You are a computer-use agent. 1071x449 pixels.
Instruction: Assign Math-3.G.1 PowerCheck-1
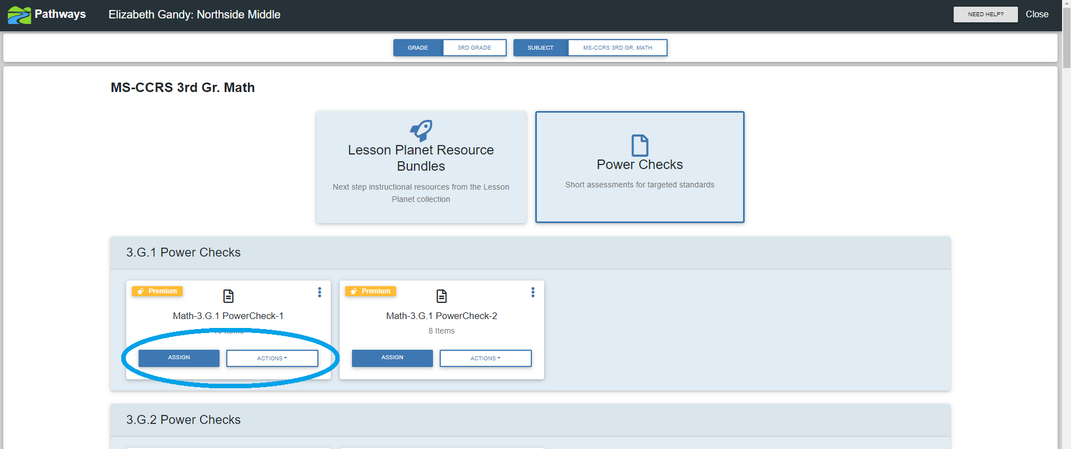[179, 358]
